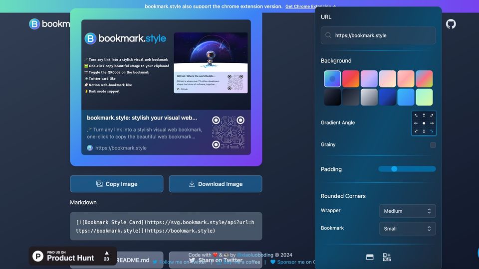Click the Markdown code snippet box
This screenshot has width=479, height=269.
click(x=166, y=226)
